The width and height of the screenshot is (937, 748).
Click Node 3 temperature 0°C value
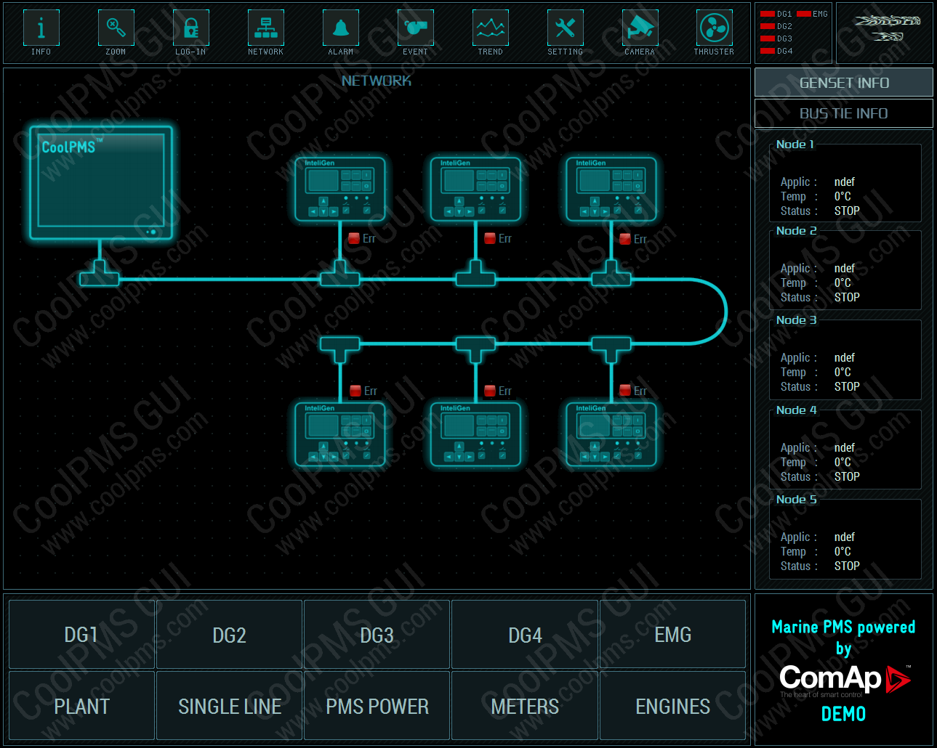[843, 372]
